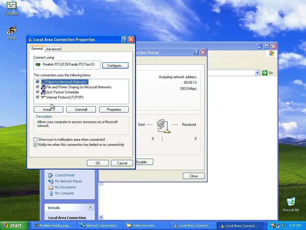
Task: Click the Details panel header
Action: coord(70,208)
